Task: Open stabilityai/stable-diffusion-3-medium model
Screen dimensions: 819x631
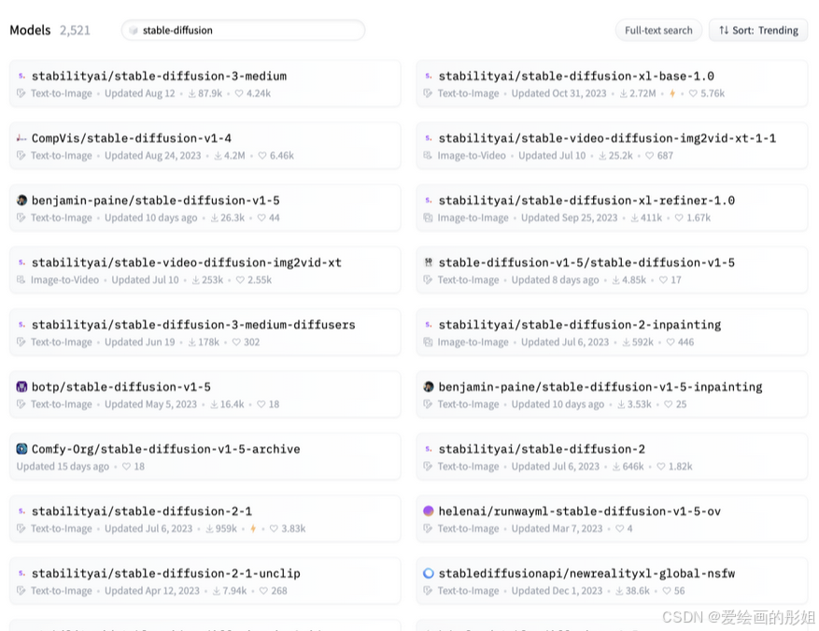Action: click(x=159, y=77)
